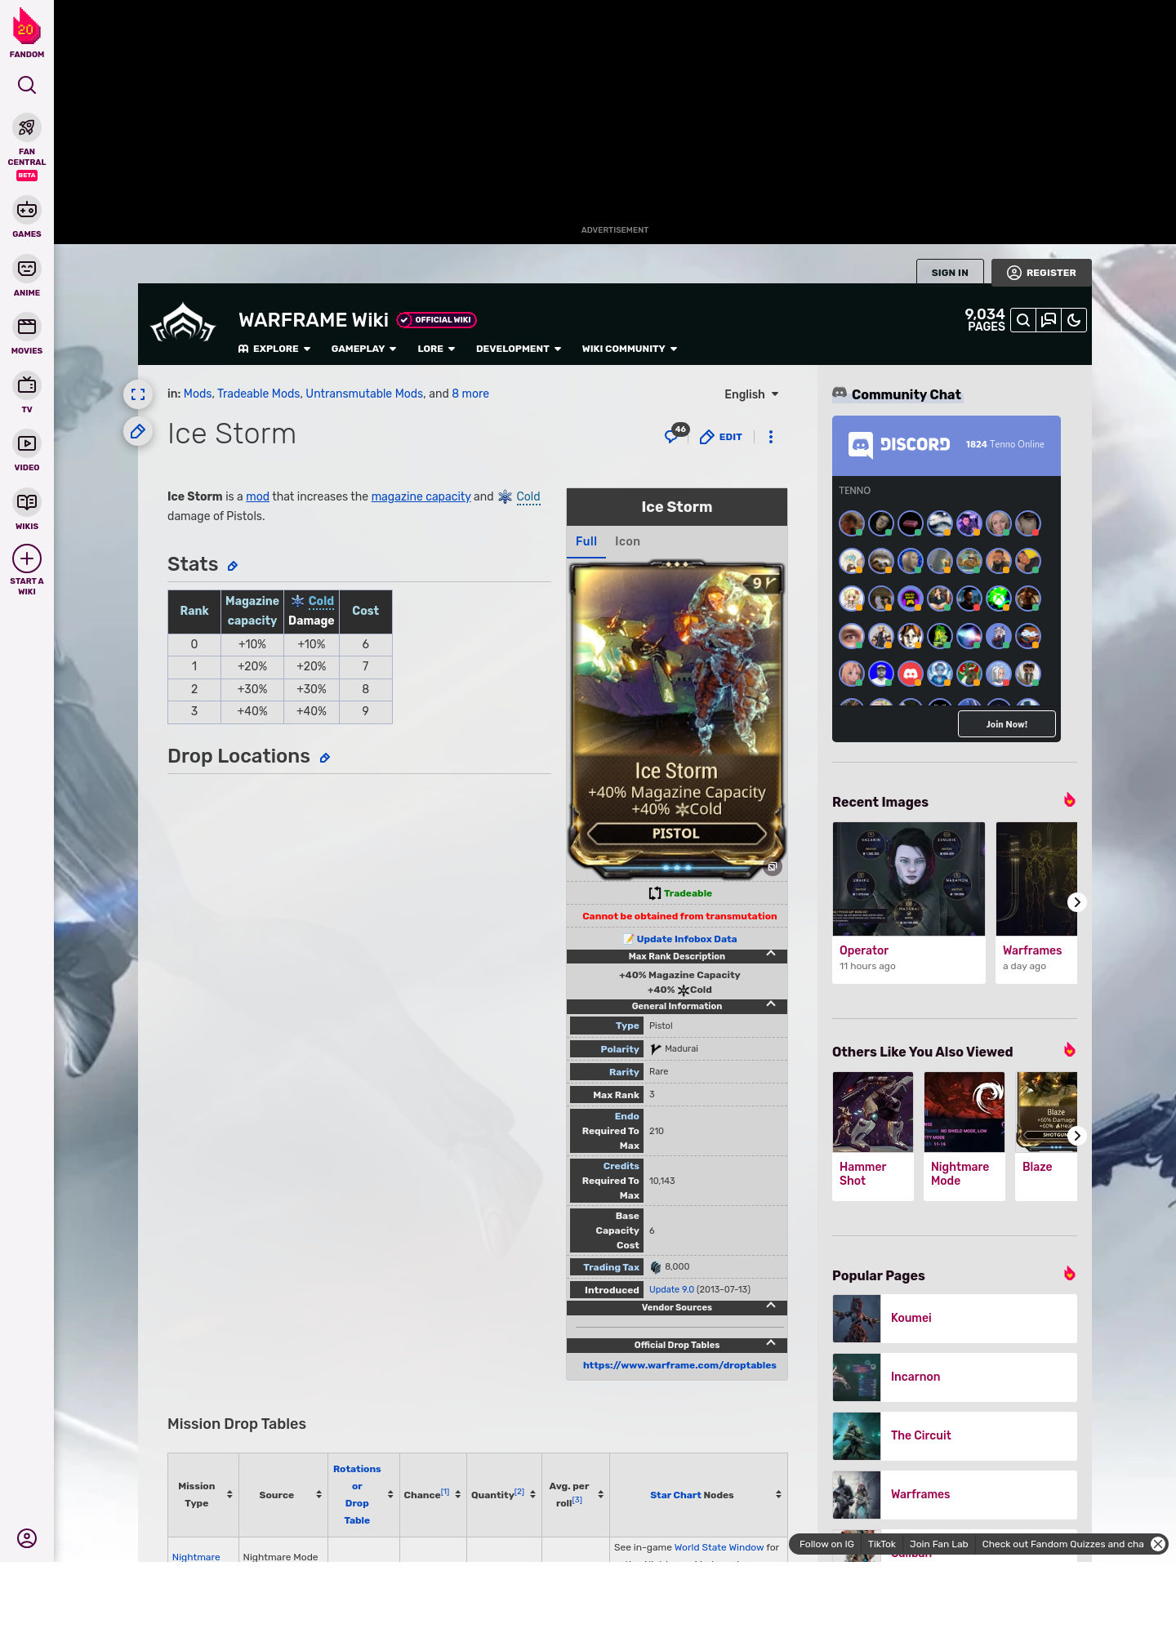1176x1633 pixels.
Task: Click the floating pencil edit icon
Action: point(138,431)
